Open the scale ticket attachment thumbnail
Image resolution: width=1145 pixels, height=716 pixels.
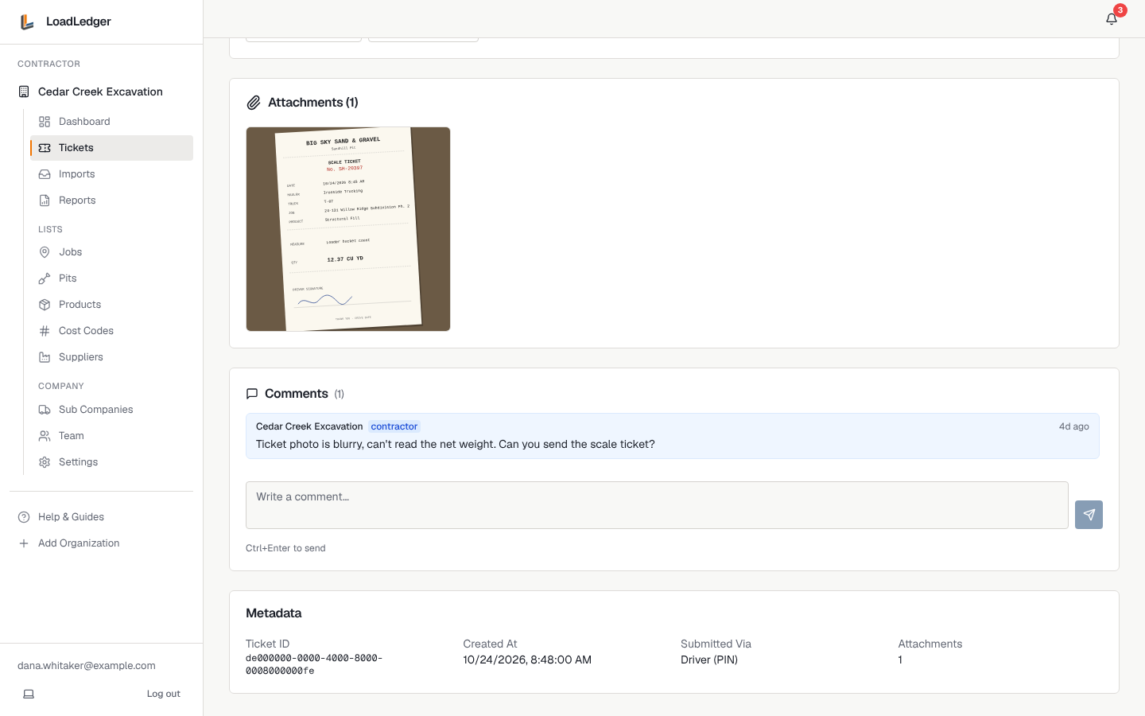[x=348, y=229]
